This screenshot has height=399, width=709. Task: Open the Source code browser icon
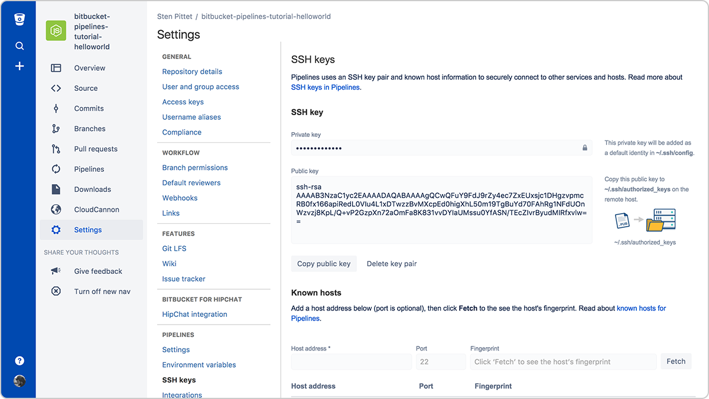click(x=56, y=88)
